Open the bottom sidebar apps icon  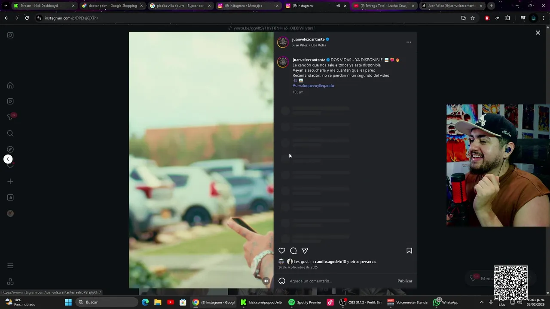[x=10, y=282]
